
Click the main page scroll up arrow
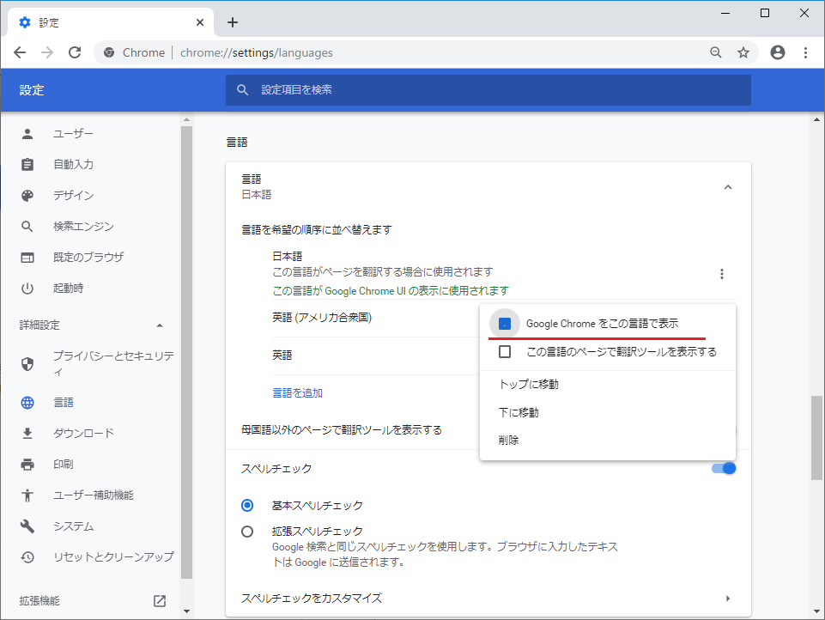816,119
